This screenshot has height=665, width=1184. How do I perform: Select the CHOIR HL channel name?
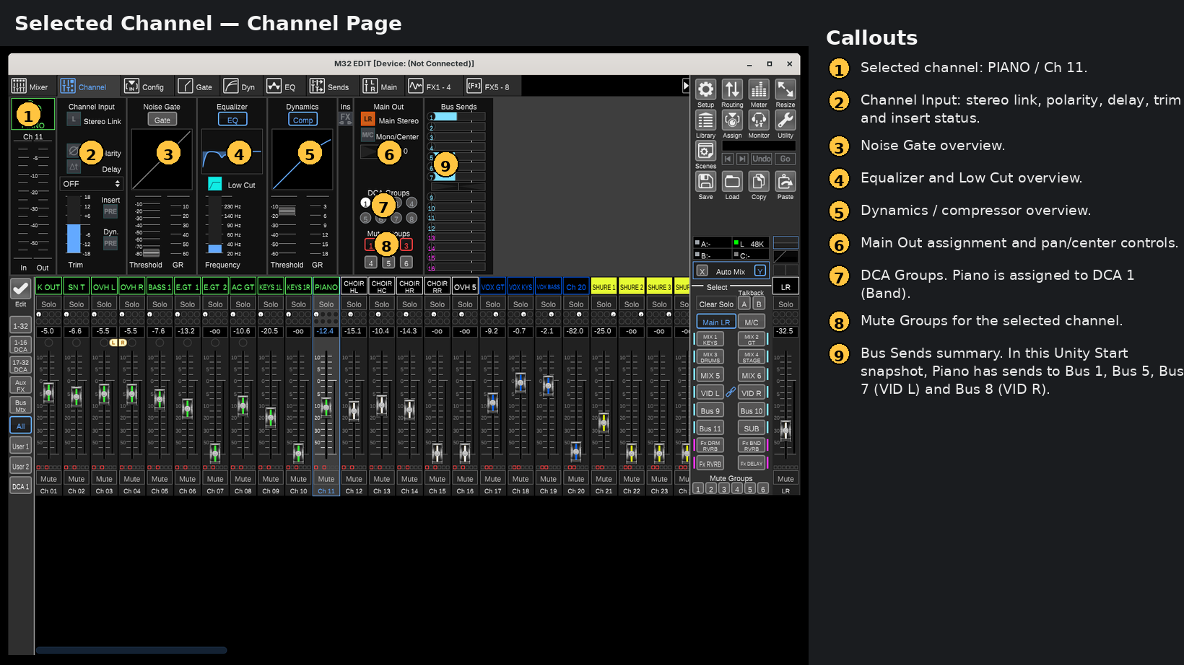[354, 286]
